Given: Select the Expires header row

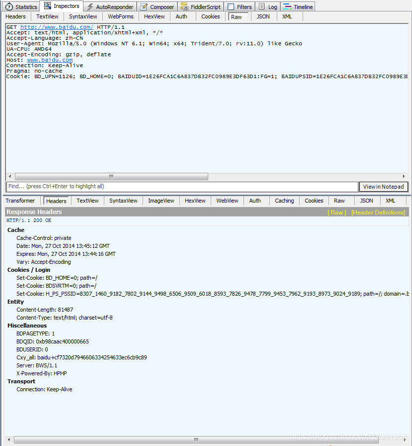Looking at the screenshot, I should pyautogui.click(x=66, y=254).
